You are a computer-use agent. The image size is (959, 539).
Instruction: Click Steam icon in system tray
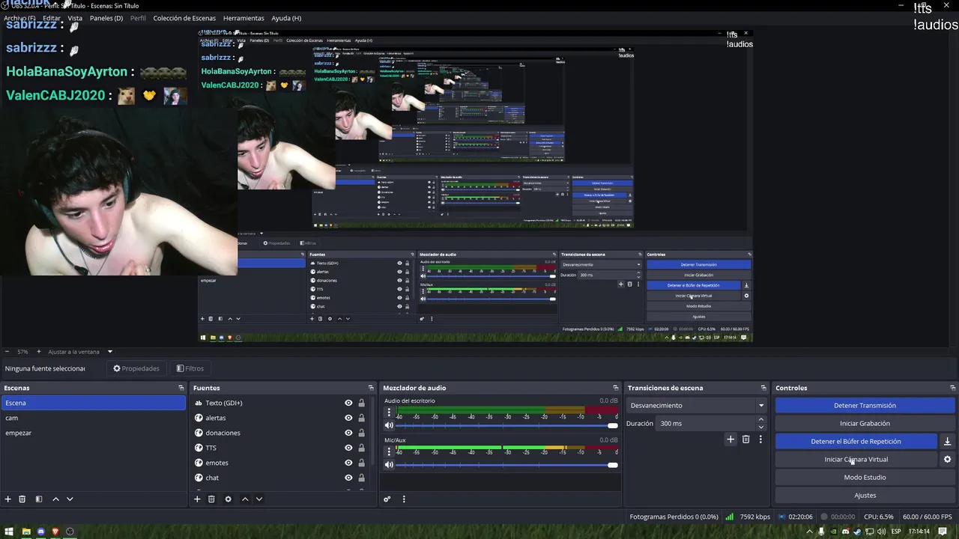(858, 532)
